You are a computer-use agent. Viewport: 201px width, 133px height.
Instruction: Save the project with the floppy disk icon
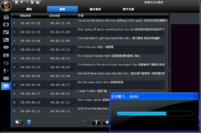[17, 2]
